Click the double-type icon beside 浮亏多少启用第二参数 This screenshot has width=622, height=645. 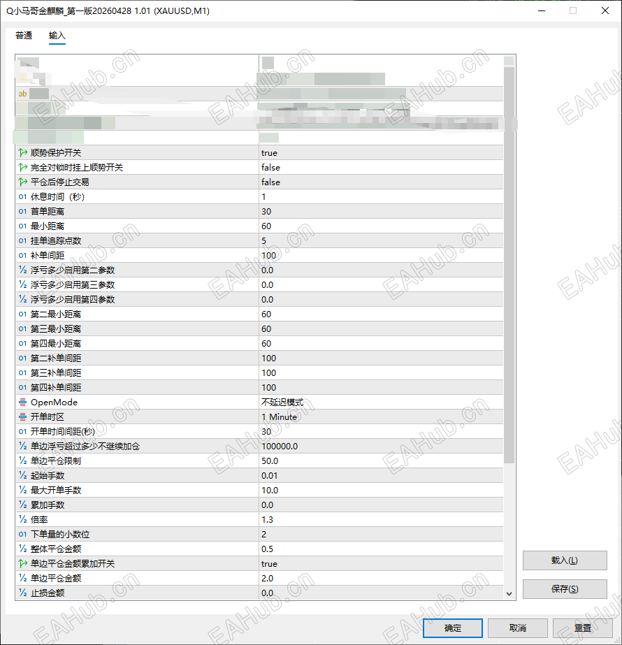click(22, 270)
